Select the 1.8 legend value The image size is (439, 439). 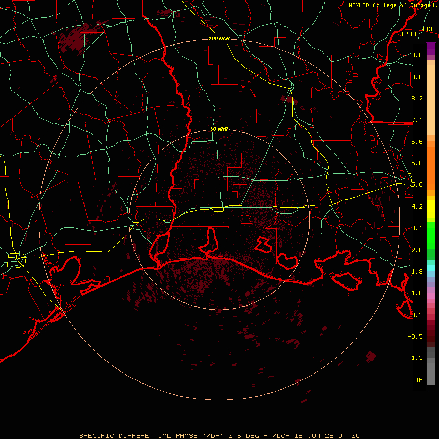[417, 272]
